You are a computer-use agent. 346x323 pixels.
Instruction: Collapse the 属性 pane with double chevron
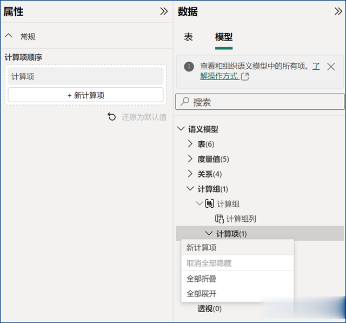[x=164, y=11]
